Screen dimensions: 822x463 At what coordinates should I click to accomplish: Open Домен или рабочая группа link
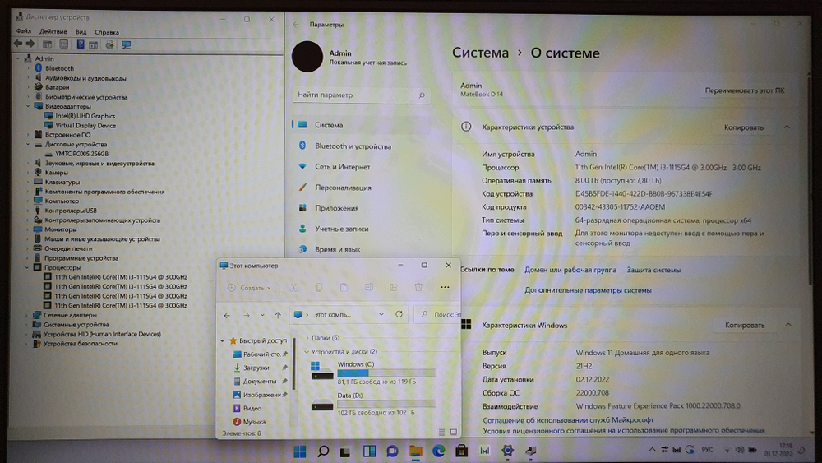point(570,270)
